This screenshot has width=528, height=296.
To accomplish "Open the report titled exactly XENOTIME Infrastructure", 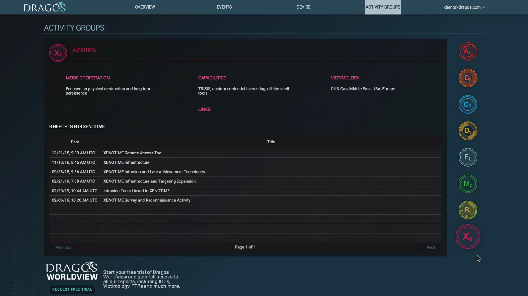I will (127, 162).
